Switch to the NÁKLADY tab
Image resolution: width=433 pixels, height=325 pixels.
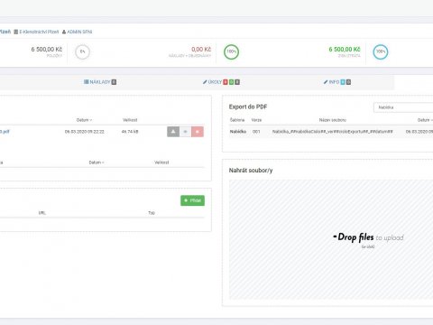coord(100,82)
